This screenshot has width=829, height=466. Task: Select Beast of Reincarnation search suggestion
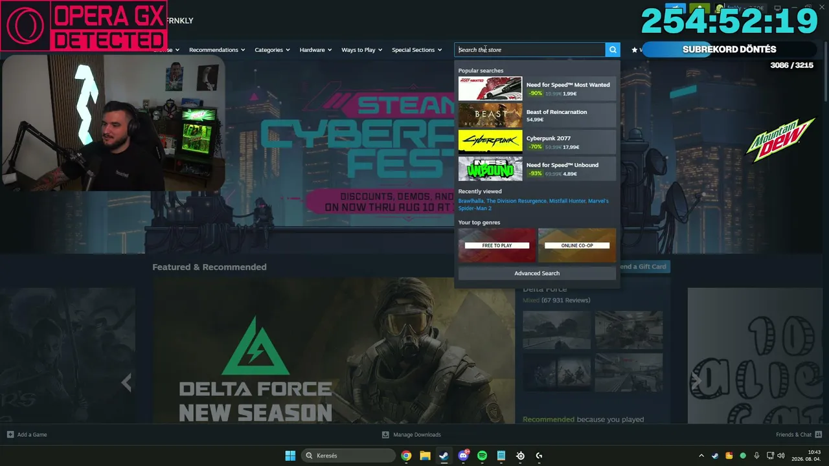click(537, 115)
